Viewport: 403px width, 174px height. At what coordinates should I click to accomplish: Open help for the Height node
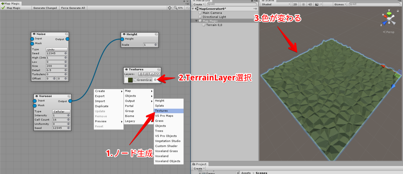click(156, 34)
